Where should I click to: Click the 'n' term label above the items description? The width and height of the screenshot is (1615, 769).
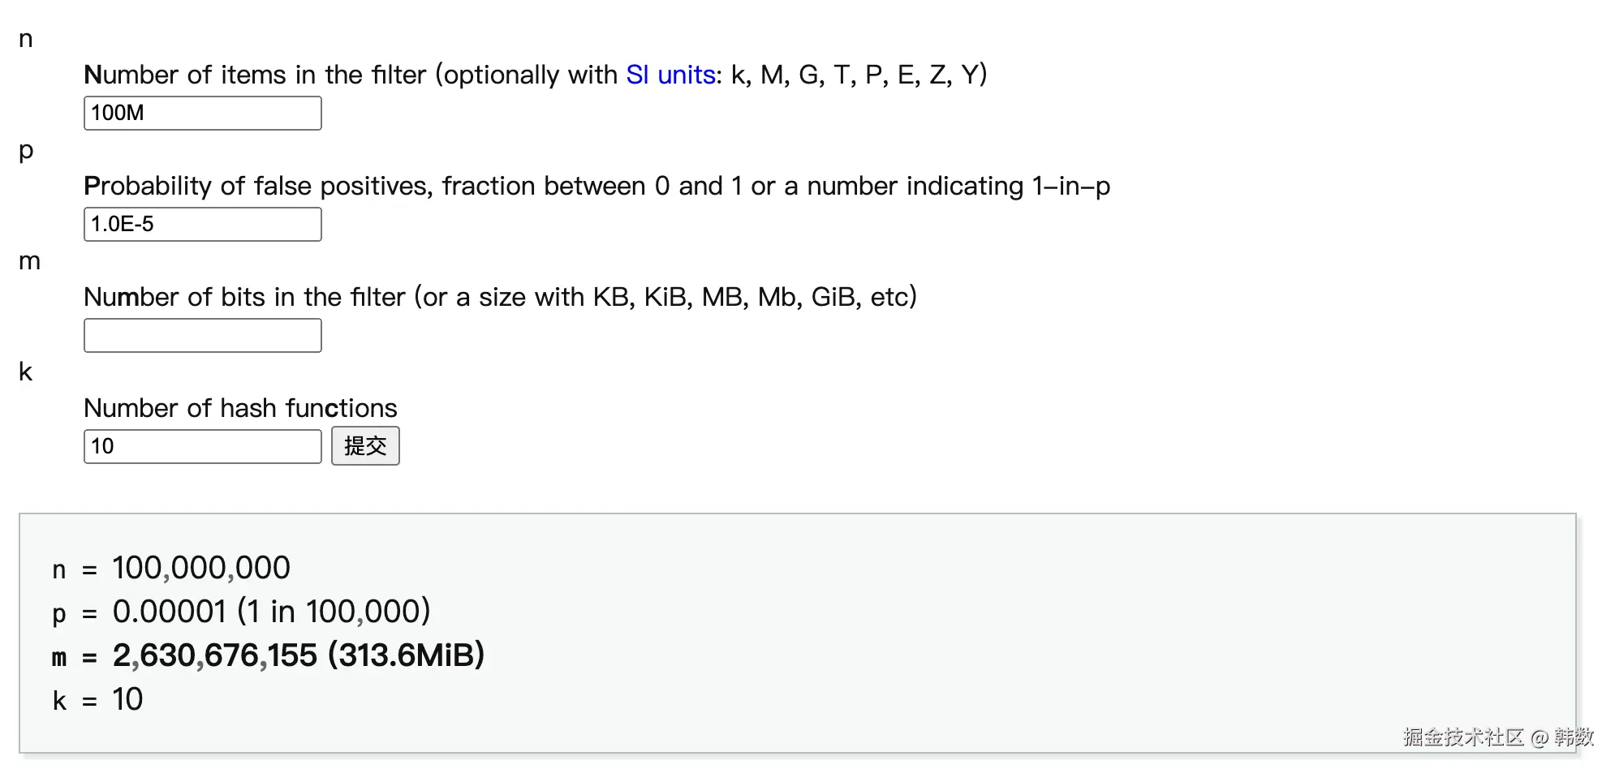26,39
